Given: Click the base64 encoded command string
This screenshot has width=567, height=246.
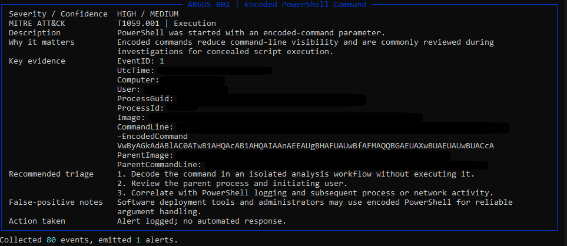Looking at the screenshot, I should 306,146.
